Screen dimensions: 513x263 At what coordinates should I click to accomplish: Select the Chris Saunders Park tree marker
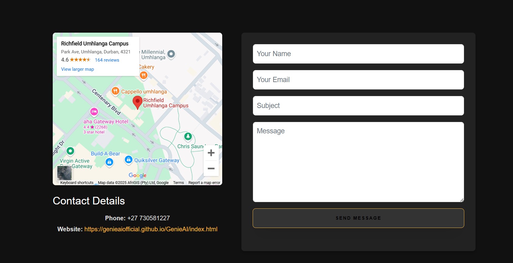click(x=188, y=136)
